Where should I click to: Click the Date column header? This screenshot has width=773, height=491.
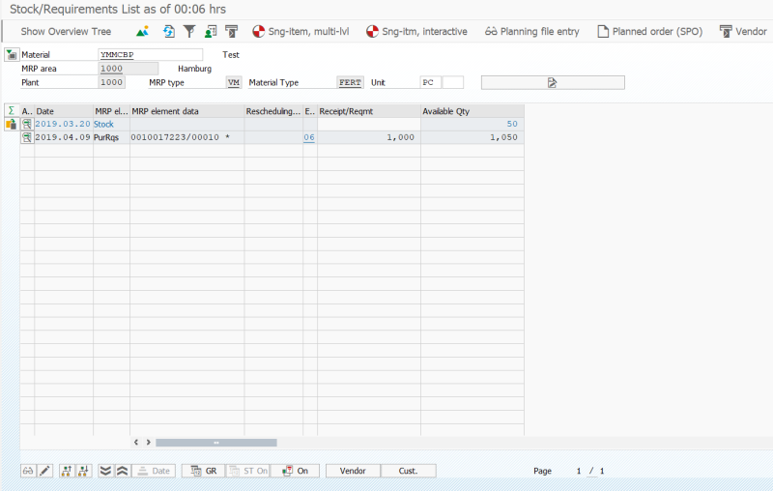[64, 111]
